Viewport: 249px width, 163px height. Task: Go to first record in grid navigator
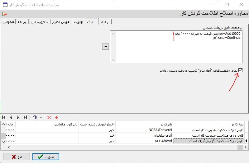[4, 117]
